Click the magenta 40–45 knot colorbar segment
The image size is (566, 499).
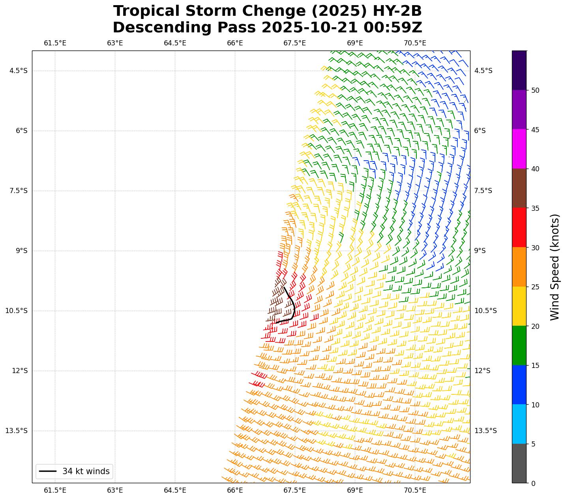(x=519, y=149)
